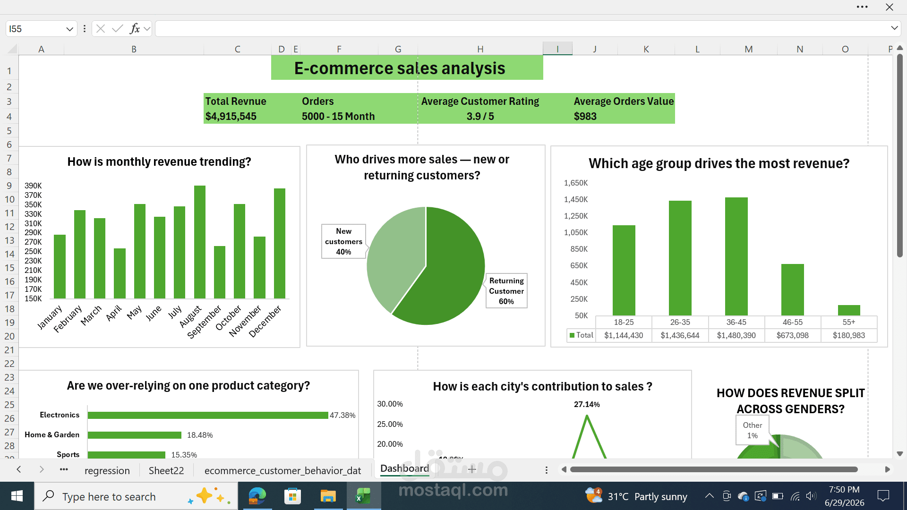The width and height of the screenshot is (907, 510).
Task: Show hidden system tray icons chevron
Action: click(x=709, y=496)
